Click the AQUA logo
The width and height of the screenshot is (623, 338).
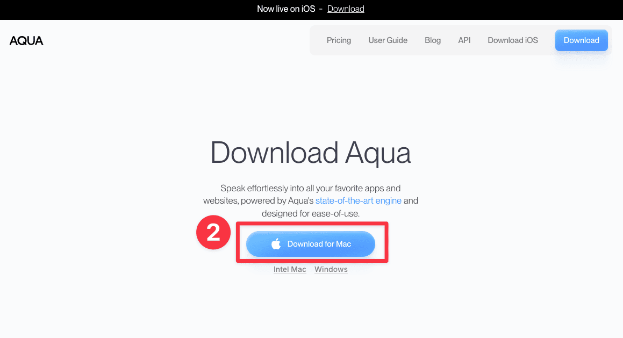tap(26, 40)
